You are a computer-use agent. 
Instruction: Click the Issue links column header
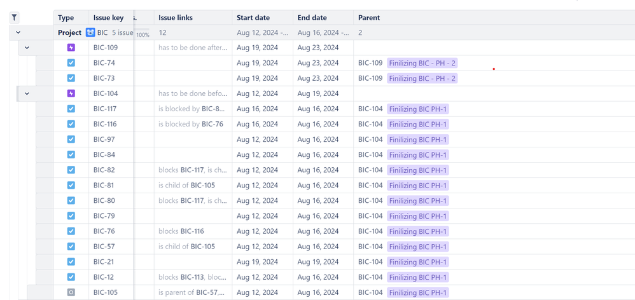(176, 18)
